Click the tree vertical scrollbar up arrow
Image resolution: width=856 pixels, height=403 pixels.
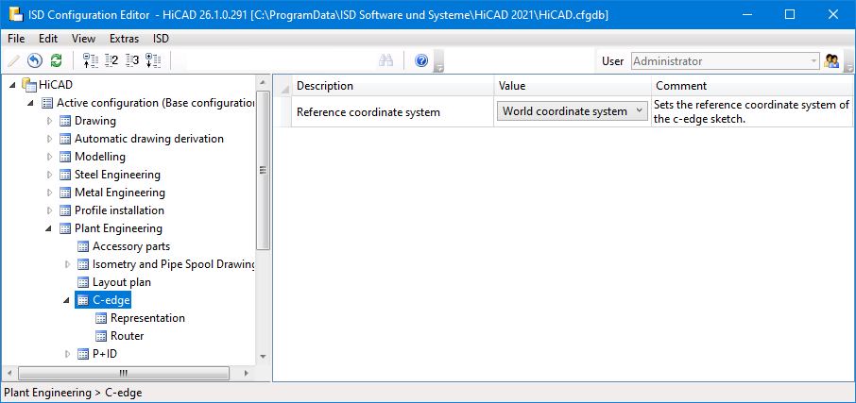(x=263, y=82)
